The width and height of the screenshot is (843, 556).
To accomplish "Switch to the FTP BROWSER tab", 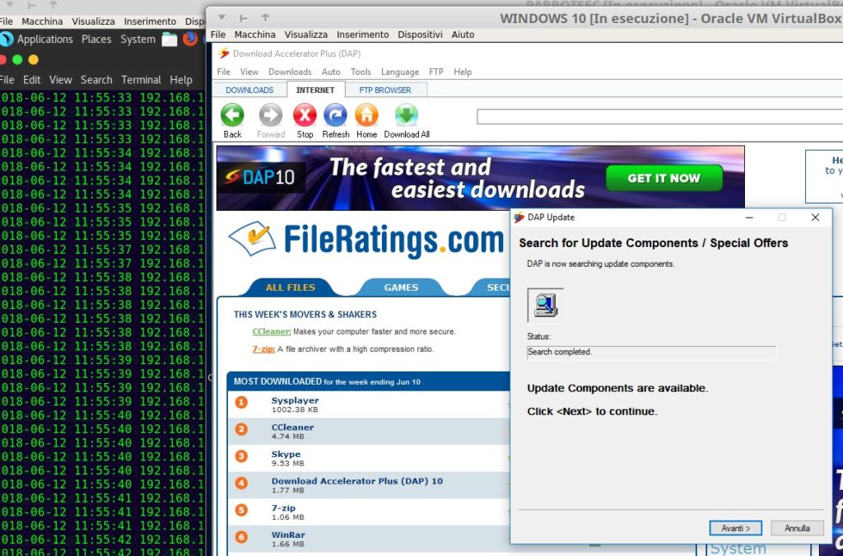I will [x=385, y=90].
